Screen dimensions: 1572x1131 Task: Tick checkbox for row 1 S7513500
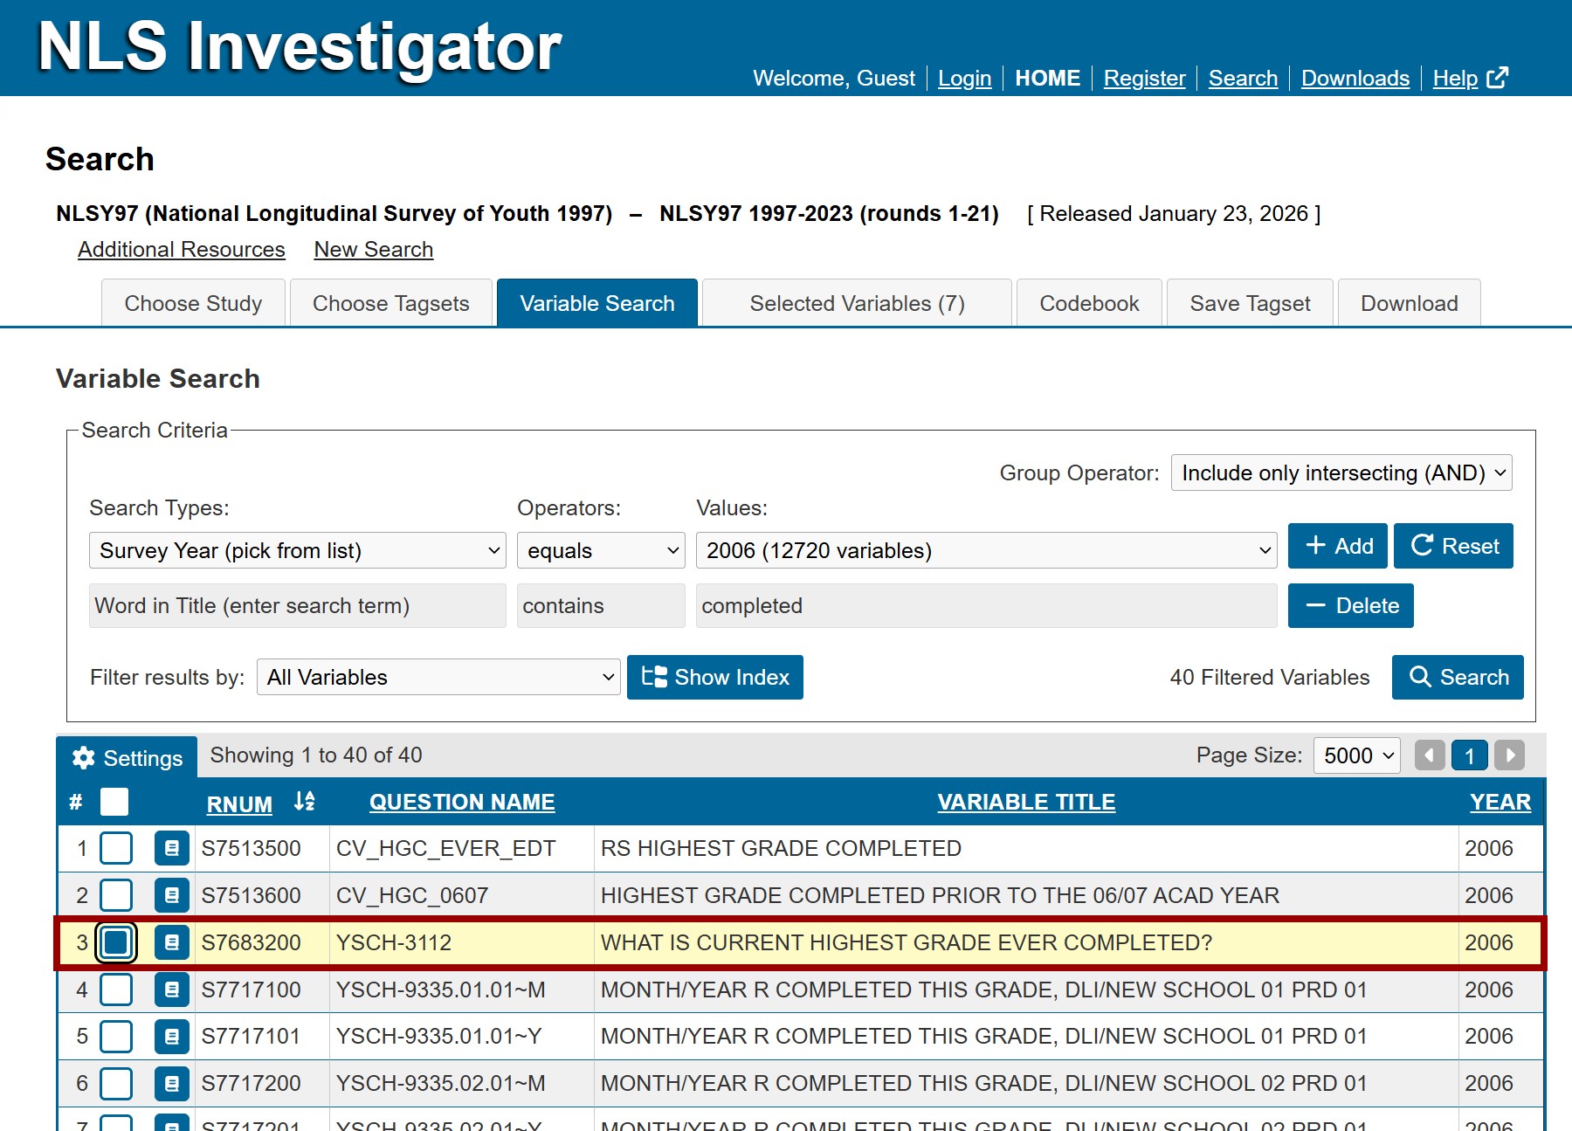(116, 848)
